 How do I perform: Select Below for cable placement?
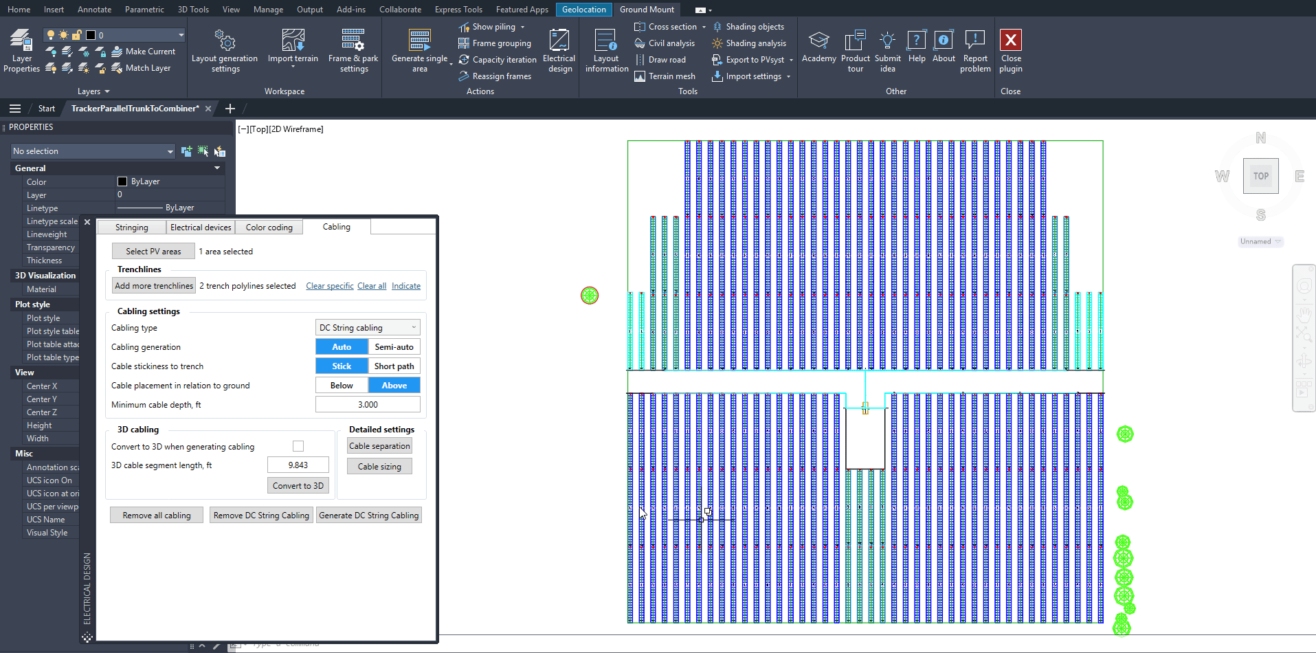pyautogui.click(x=342, y=386)
